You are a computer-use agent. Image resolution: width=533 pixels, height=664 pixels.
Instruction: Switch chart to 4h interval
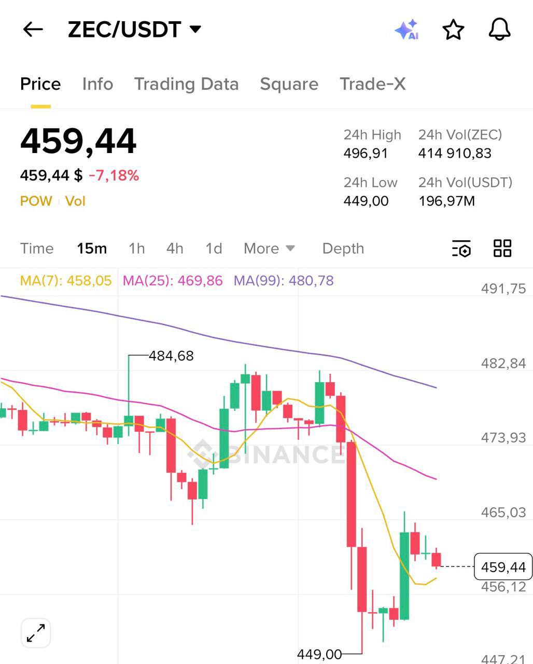pyautogui.click(x=175, y=248)
